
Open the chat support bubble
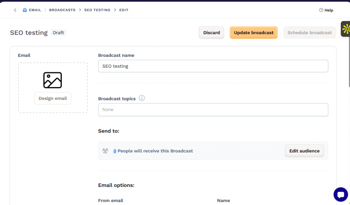tap(341, 194)
